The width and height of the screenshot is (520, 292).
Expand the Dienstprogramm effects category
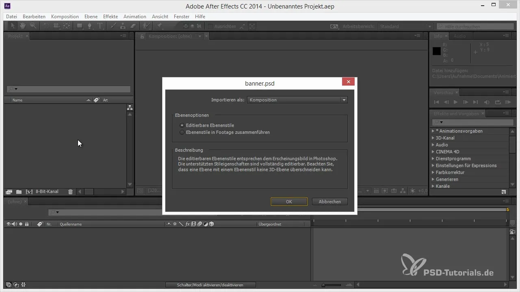pos(433,159)
